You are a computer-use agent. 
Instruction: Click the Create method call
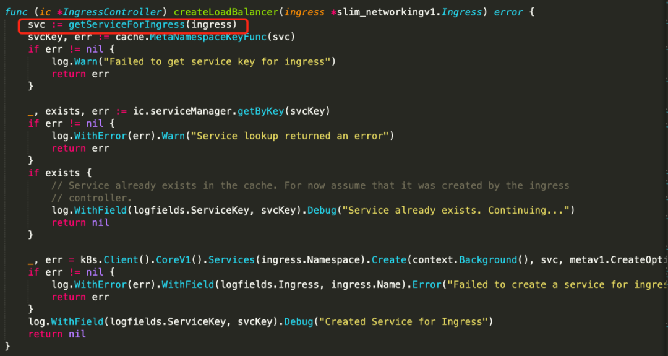tap(389, 259)
